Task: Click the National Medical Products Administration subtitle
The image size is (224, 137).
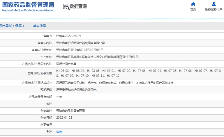Action: point(28,10)
